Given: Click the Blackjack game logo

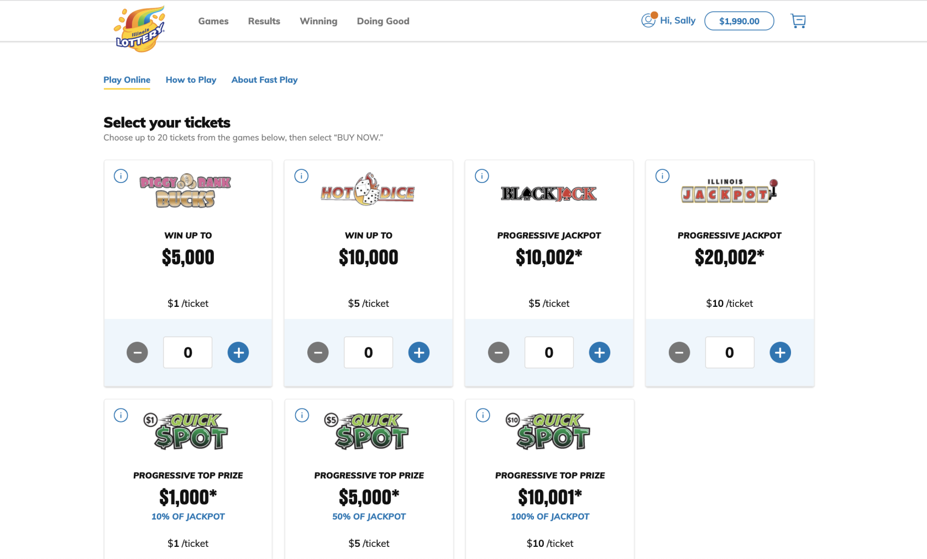Looking at the screenshot, I should pos(549,194).
